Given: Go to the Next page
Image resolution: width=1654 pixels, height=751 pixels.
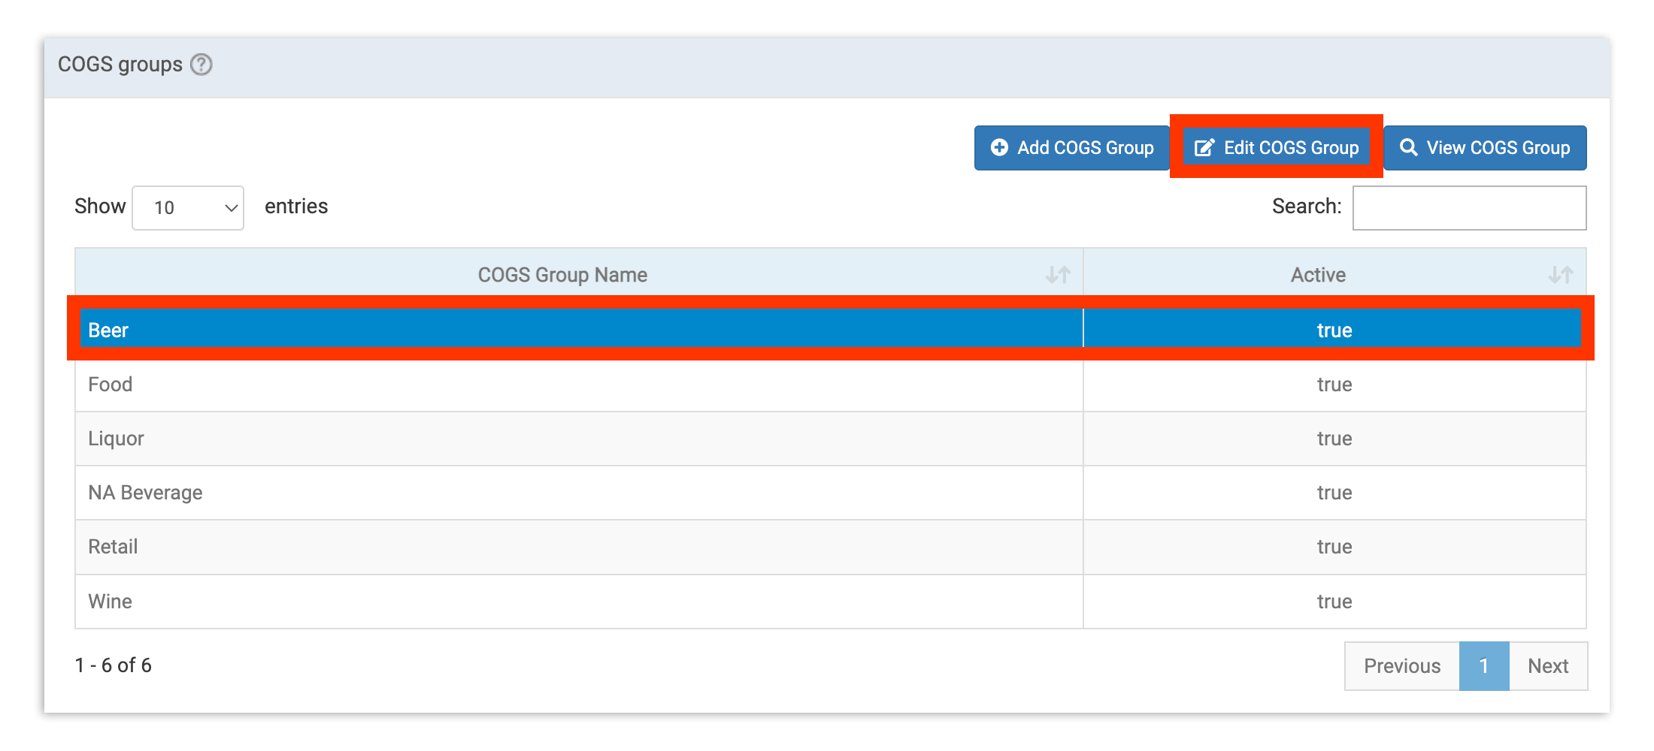Looking at the screenshot, I should click(1548, 666).
